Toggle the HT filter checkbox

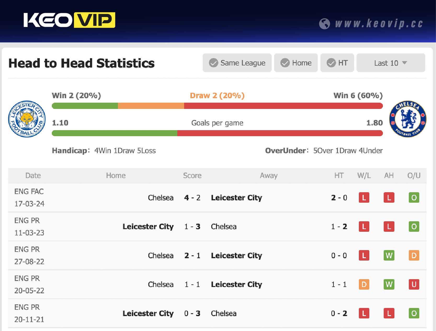point(337,63)
